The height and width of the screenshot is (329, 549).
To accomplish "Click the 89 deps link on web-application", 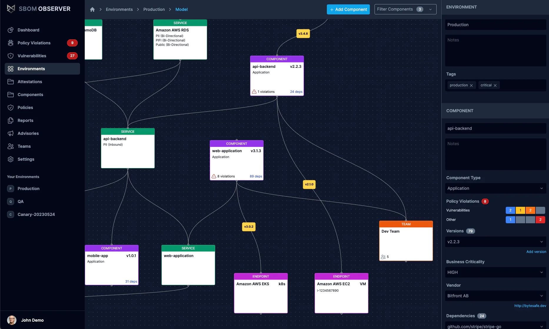I will coord(256,176).
